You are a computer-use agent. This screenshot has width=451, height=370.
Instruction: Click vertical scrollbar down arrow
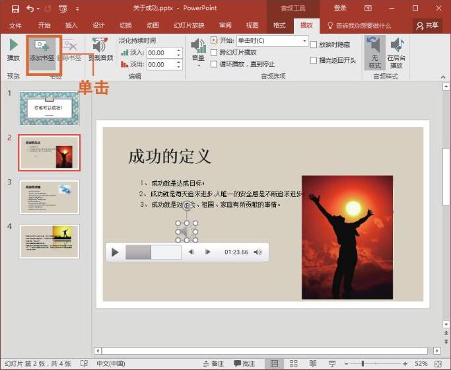coord(446,324)
